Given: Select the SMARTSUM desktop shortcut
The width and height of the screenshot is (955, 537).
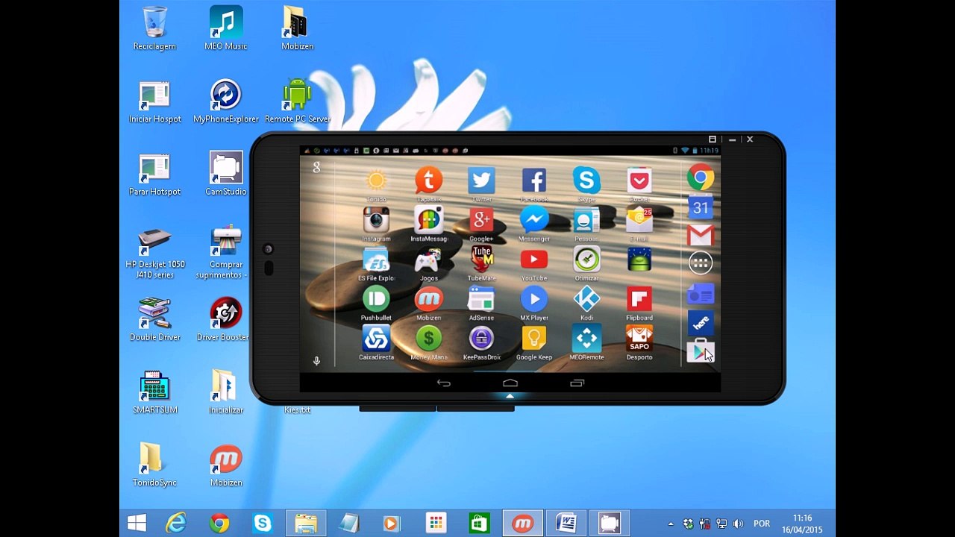Looking at the screenshot, I should click(154, 392).
